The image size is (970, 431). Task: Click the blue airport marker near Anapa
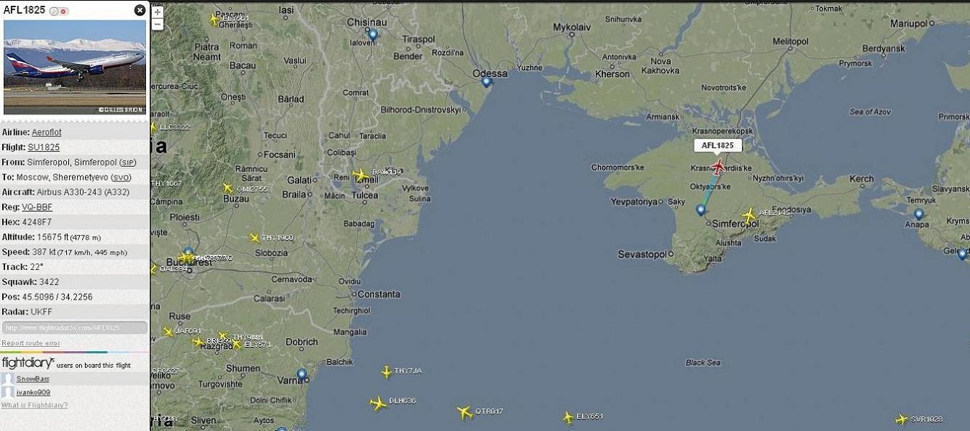pyautogui.click(x=918, y=214)
